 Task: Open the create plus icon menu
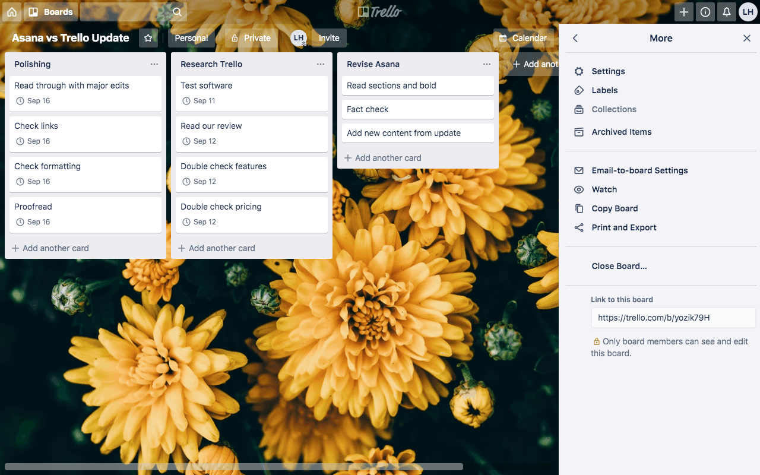coord(684,12)
